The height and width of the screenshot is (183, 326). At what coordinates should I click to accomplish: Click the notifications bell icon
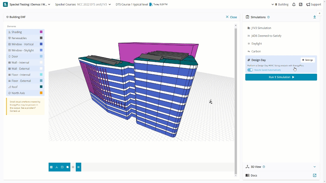(294, 5)
